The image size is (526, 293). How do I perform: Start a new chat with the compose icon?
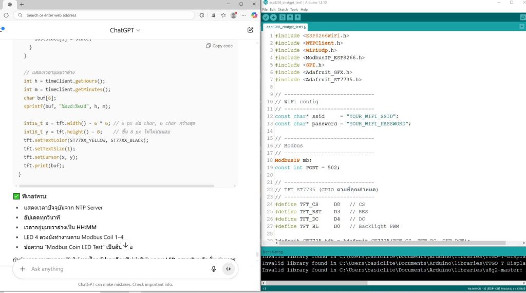250,30
